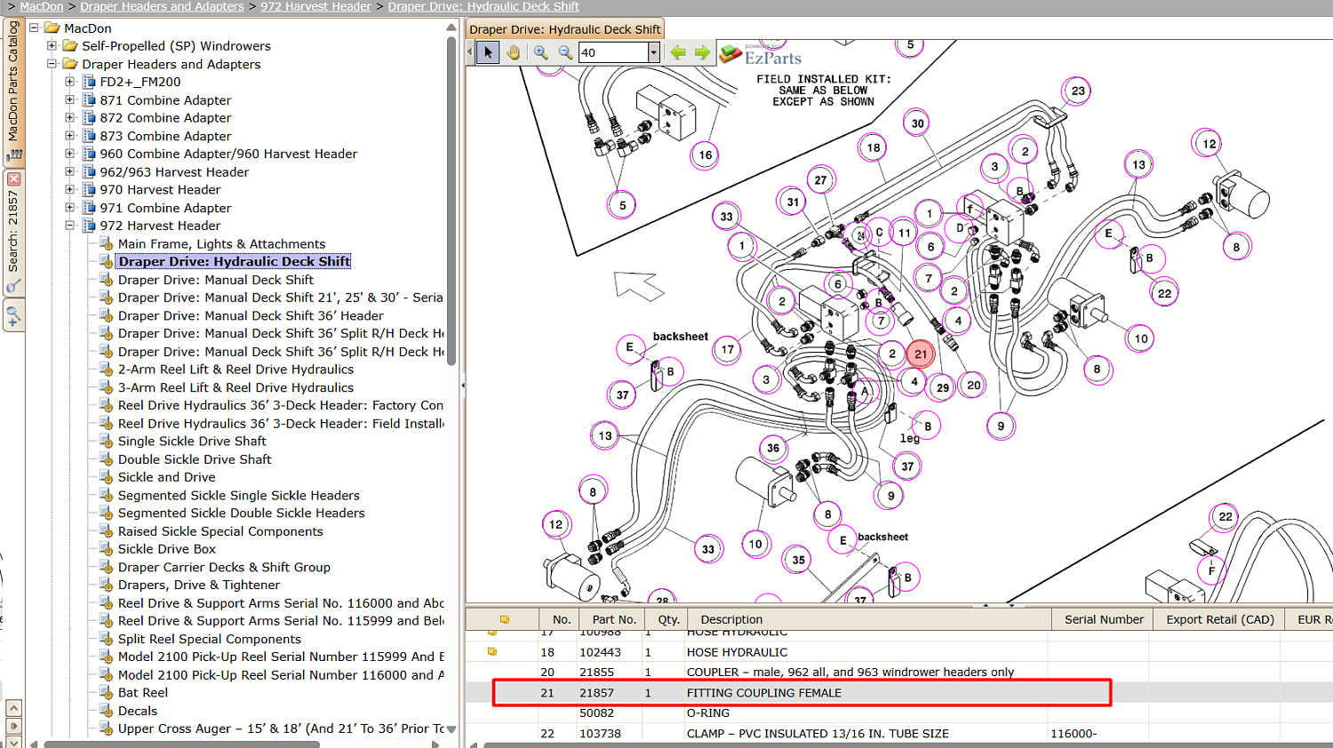Open Bat Reel tree item
Image resolution: width=1333 pixels, height=748 pixels.
[x=143, y=692]
